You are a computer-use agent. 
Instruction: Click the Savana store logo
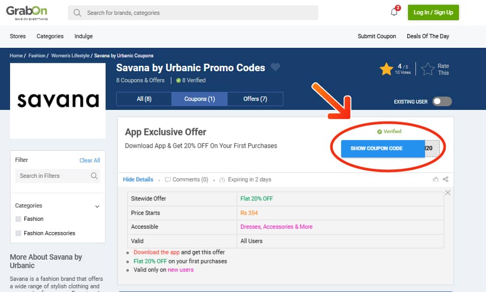58,101
